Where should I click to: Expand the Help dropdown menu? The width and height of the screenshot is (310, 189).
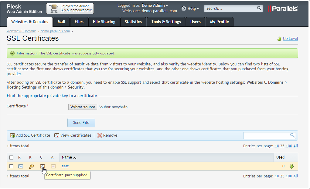coord(191,9)
